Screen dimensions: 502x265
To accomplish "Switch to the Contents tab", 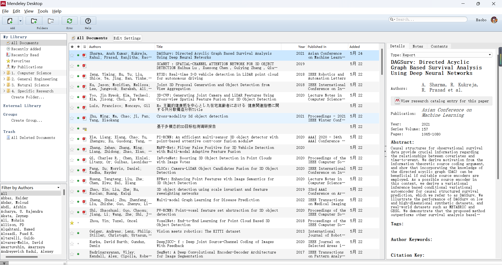I will coord(439,46).
